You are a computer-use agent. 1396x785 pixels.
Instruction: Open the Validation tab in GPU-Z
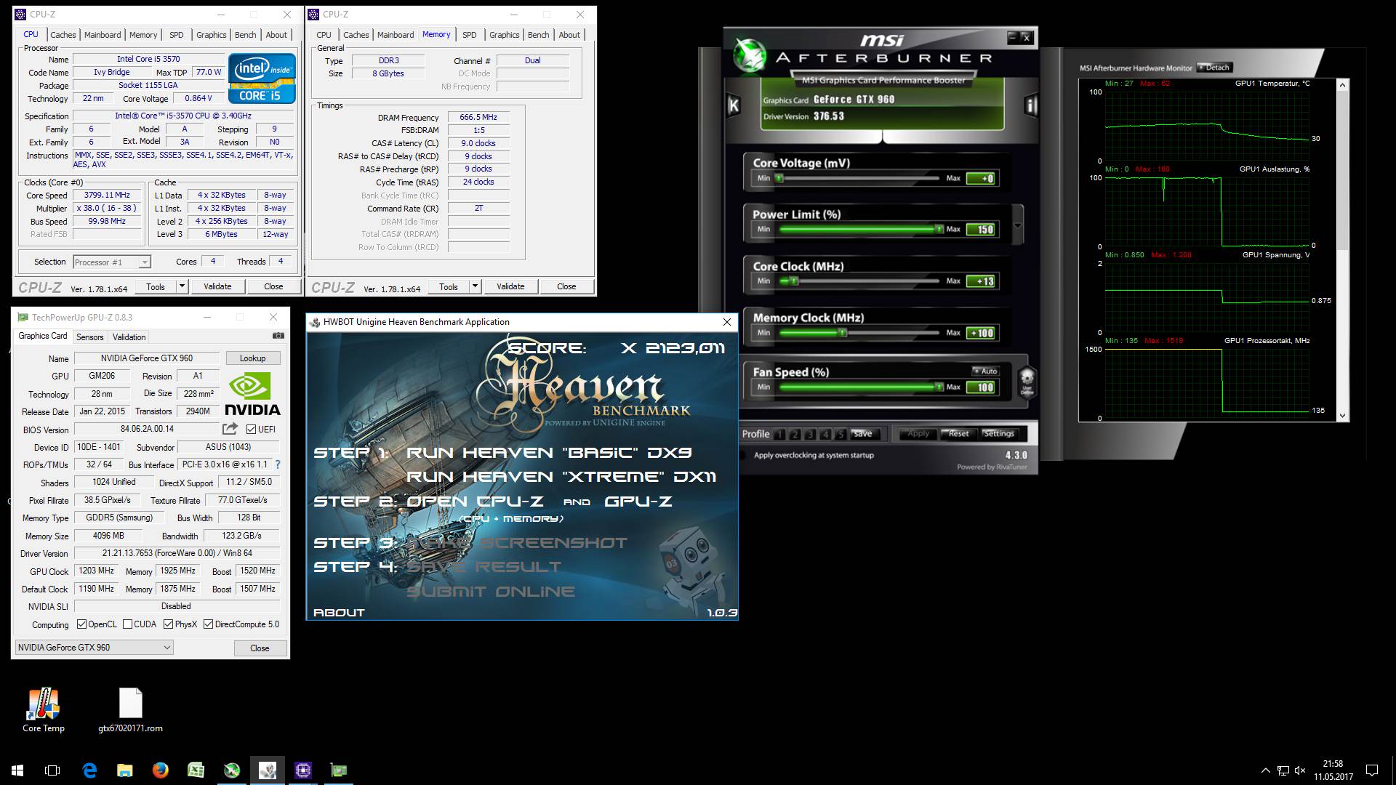(x=129, y=337)
